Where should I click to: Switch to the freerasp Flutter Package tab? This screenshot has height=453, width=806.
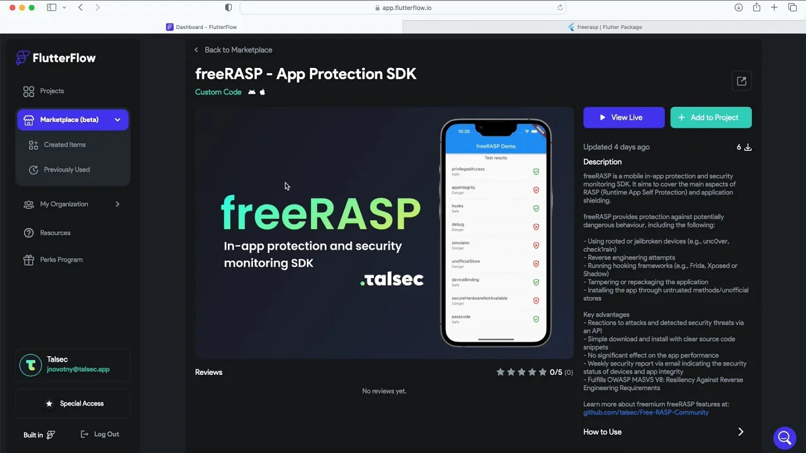(604, 27)
